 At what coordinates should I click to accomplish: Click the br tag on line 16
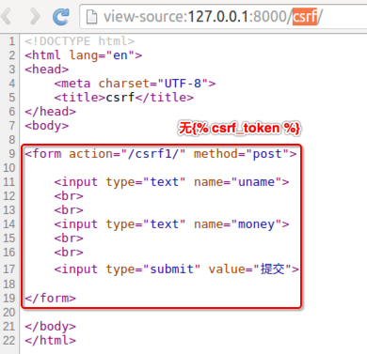(69, 253)
